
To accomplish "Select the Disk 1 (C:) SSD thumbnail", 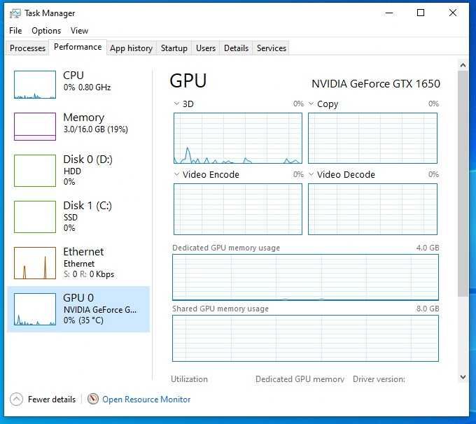I will 35,216.
